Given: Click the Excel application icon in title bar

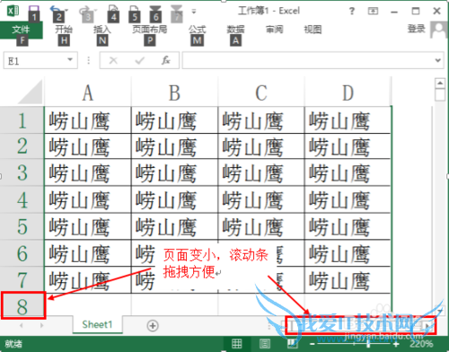Looking at the screenshot, I should [13, 11].
